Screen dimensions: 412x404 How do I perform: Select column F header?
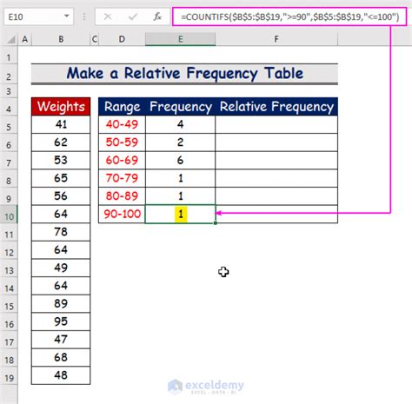[x=276, y=39]
